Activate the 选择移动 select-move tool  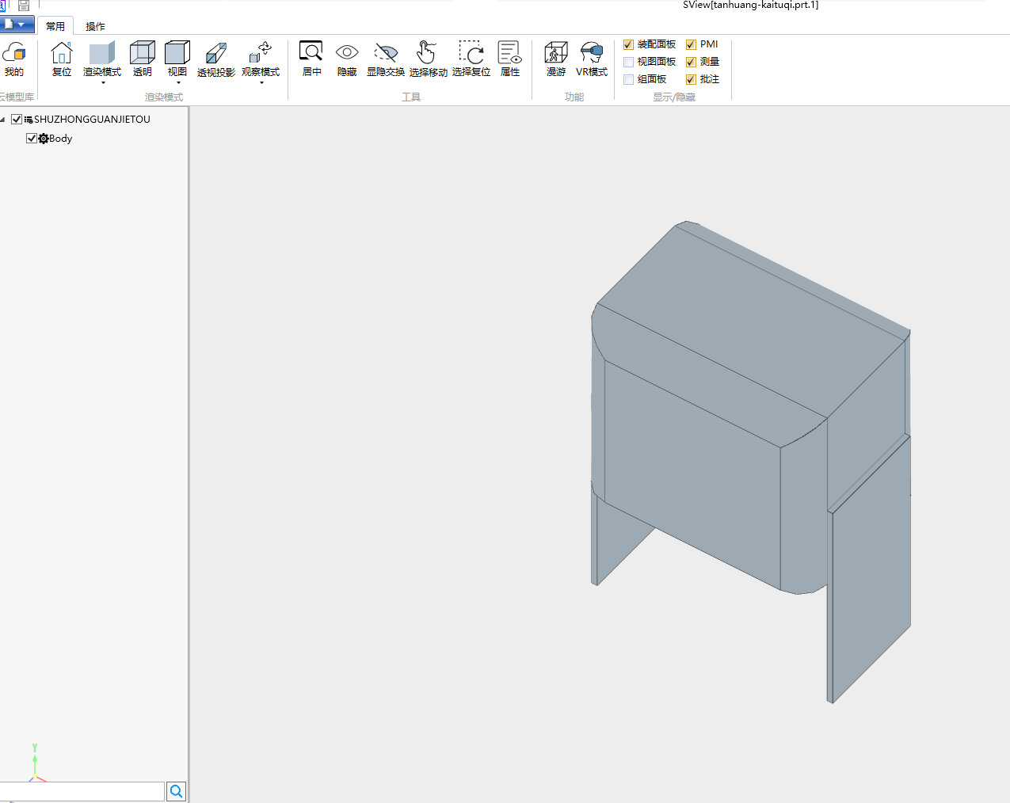[x=428, y=59]
